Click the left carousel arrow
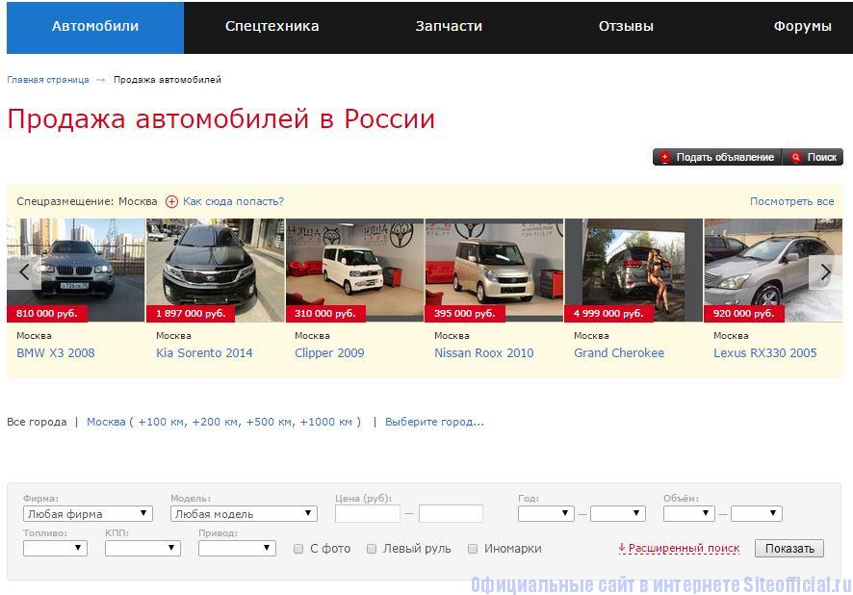This screenshot has width=853, height=595. pyautogui.click(x=25, y=272)
